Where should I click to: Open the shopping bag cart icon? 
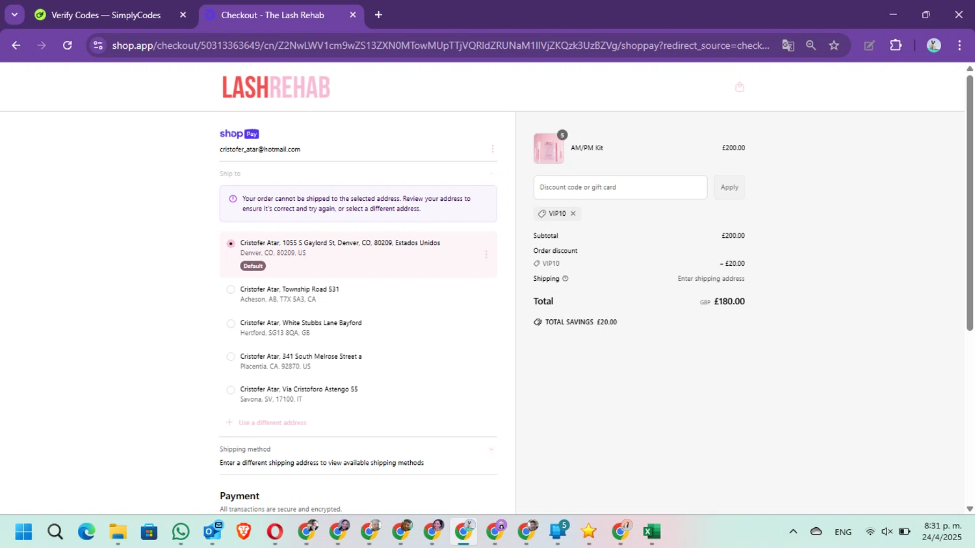coord(739,87)
